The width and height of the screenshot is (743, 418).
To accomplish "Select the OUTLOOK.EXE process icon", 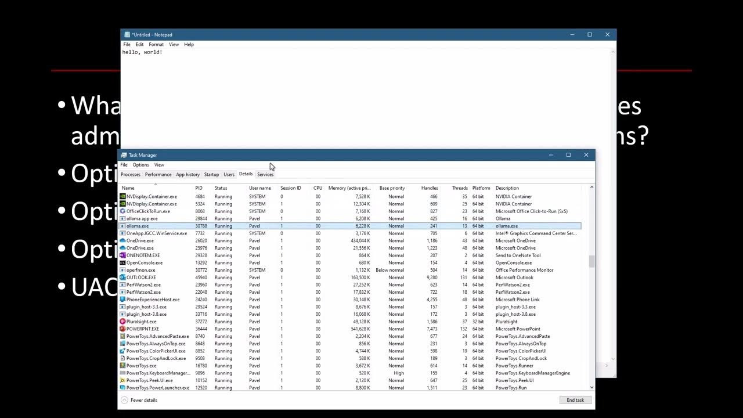I will (x=122, y=278).
